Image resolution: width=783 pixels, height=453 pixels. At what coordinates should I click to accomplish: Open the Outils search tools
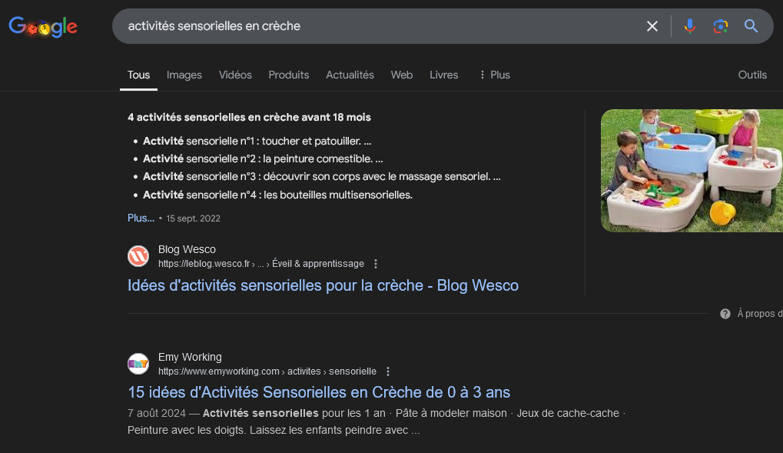click(x=752, y=75)
